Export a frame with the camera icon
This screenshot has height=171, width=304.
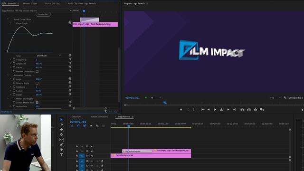pos(256,110)
